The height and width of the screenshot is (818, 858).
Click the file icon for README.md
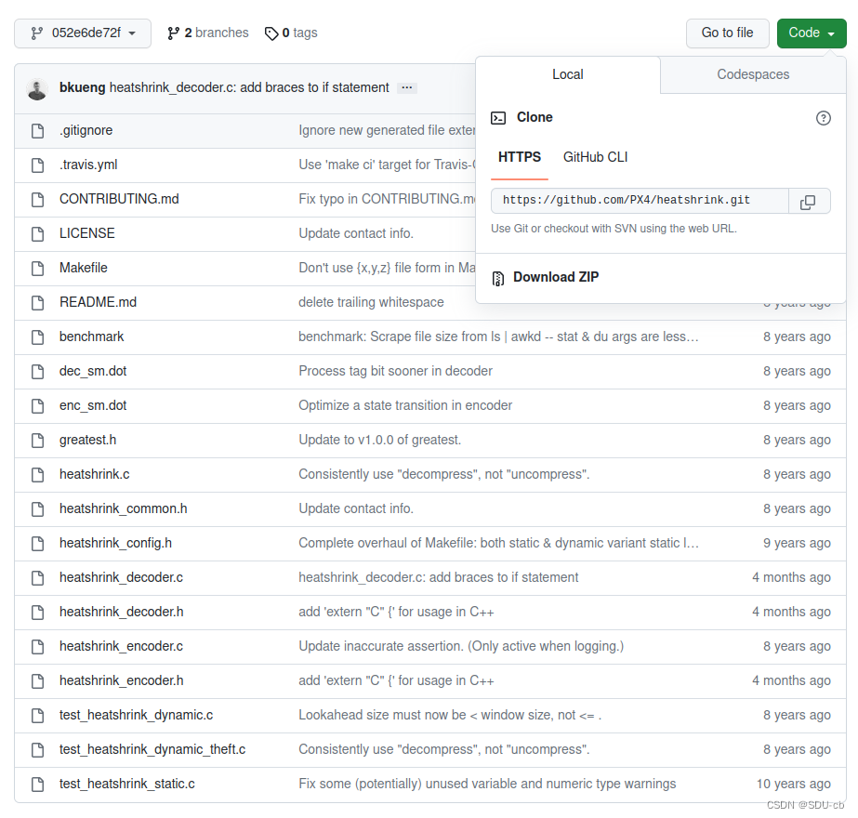coord(38,303)
